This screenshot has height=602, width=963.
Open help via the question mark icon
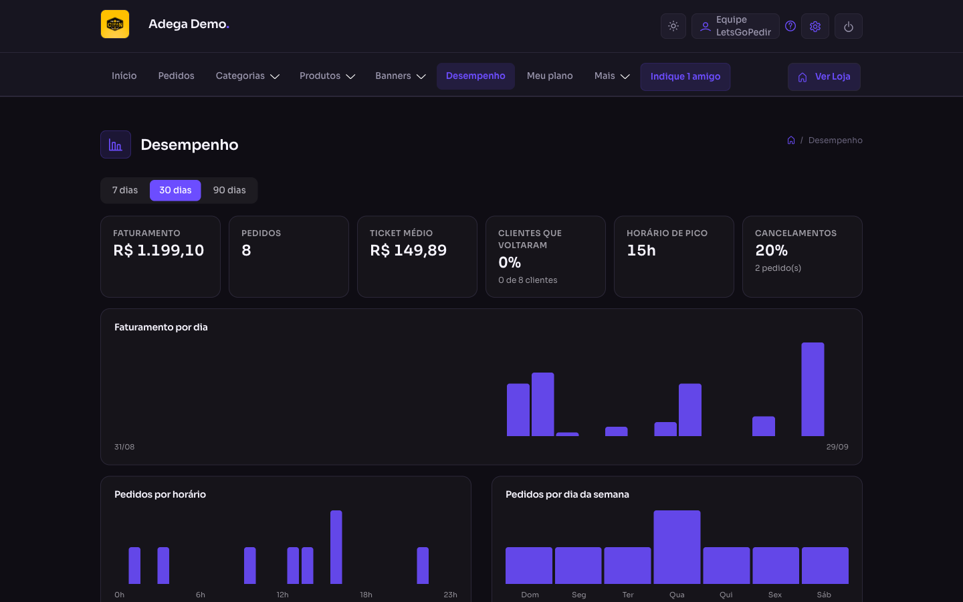(790, 26)
